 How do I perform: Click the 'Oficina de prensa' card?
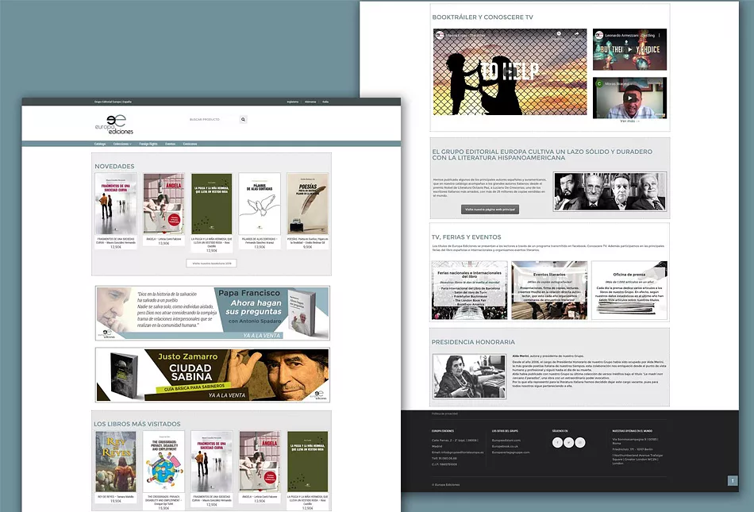tap(629, 291)
